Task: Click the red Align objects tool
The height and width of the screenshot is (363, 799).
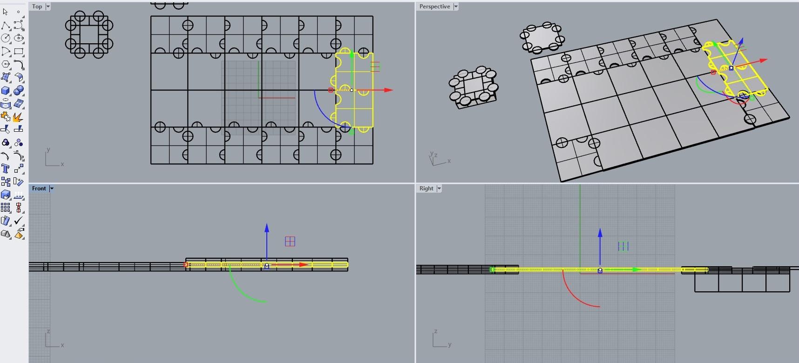Action: tap(19, 208)
